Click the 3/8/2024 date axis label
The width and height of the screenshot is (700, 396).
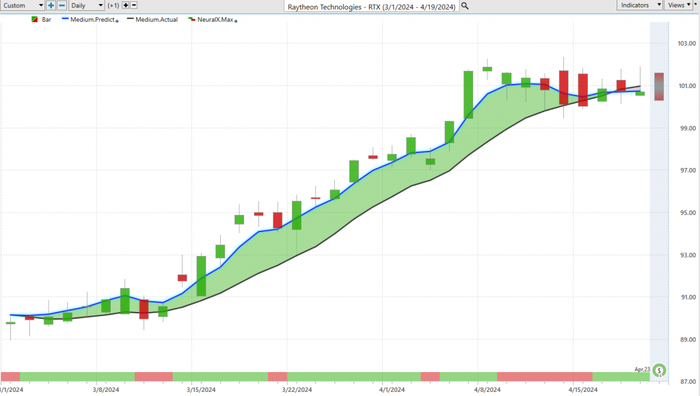click(x=106, y=390)
